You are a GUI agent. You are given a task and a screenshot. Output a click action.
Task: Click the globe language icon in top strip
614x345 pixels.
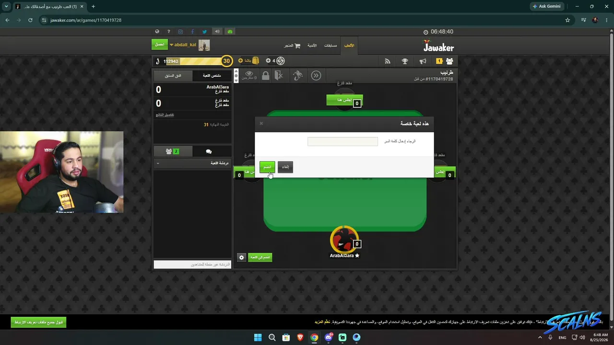click(157, 32)
